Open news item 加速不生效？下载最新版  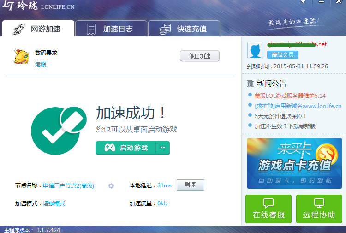click(x=285, y=126)
